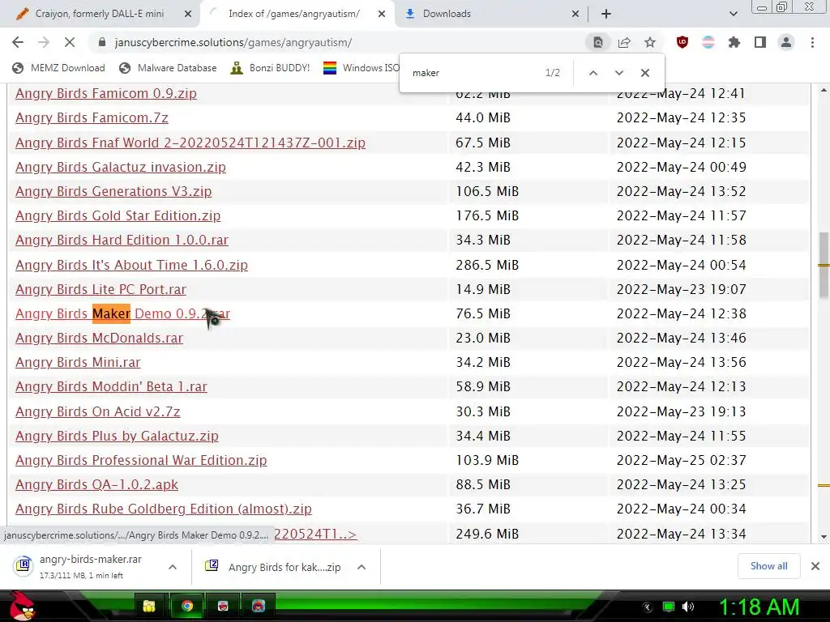The image size is (830, 622).
Task: Open the Angry Birds for kak....zip download item
Action: coord(274,567)
